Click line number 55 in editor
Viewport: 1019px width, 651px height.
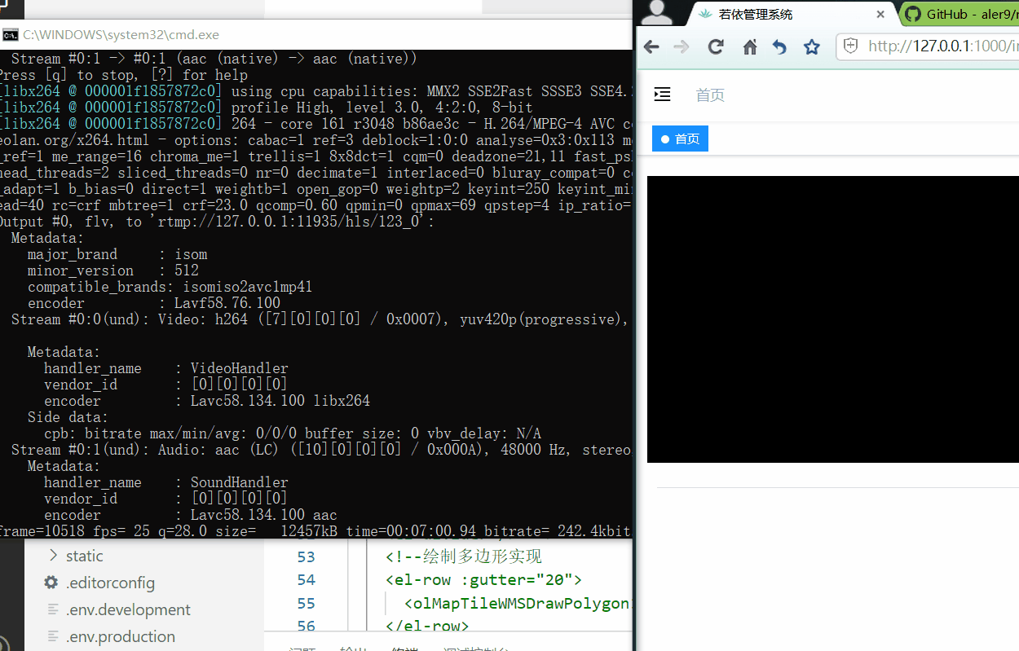click(306, 604)
